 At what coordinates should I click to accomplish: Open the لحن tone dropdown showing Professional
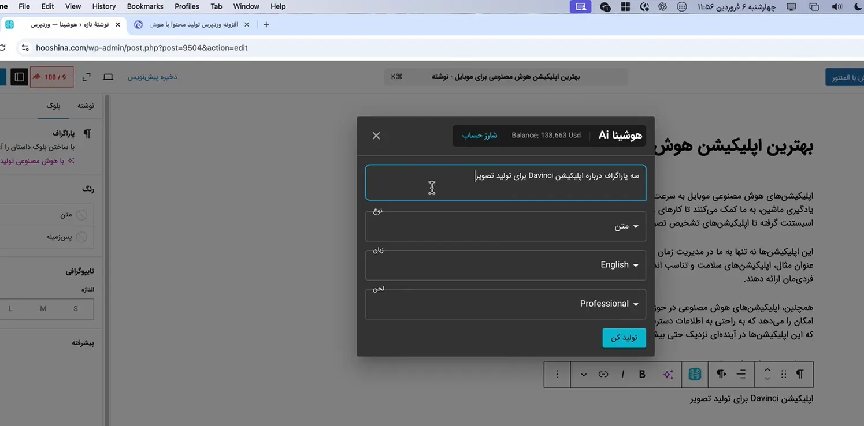506,304
